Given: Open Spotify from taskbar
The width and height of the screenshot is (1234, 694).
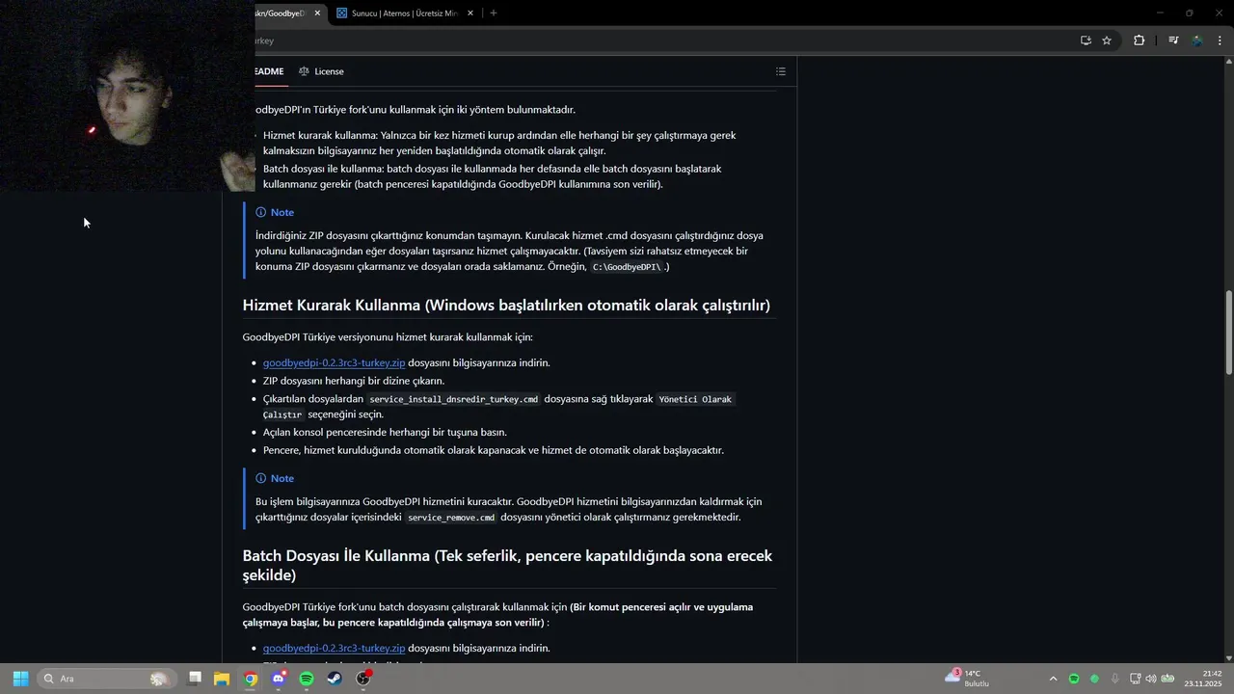Looking at the screenshot, I should [307, 679].
